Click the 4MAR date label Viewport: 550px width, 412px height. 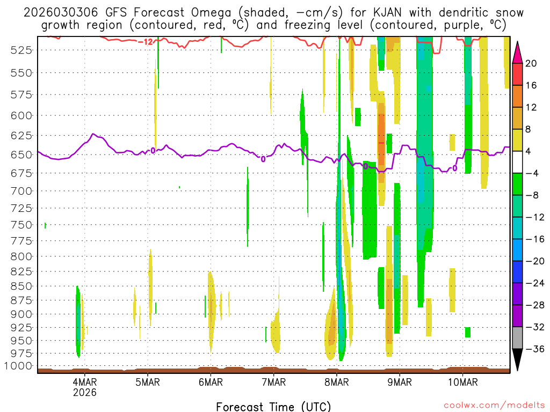(84, 381)
